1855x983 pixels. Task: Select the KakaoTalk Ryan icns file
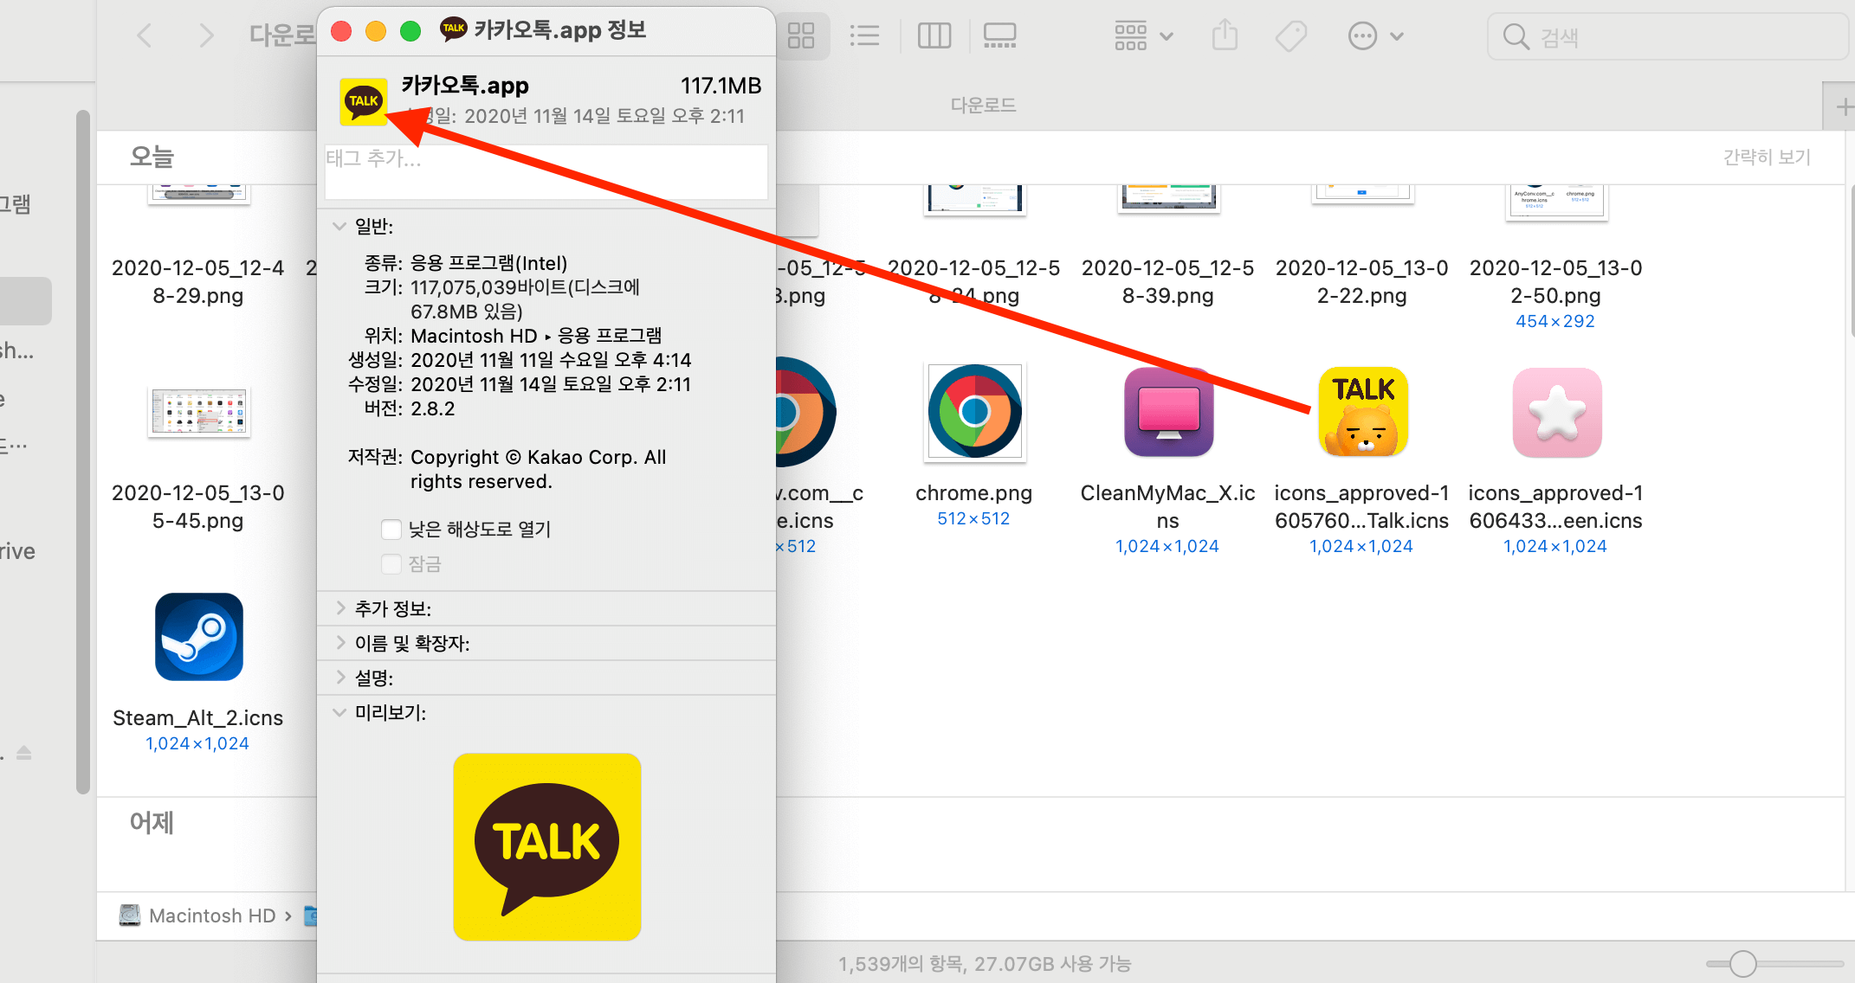pos(1362,412)
